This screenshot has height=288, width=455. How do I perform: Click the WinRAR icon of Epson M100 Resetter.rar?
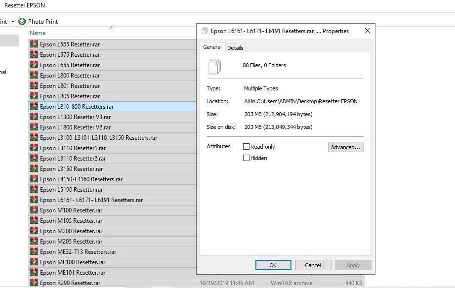(34, 210)
